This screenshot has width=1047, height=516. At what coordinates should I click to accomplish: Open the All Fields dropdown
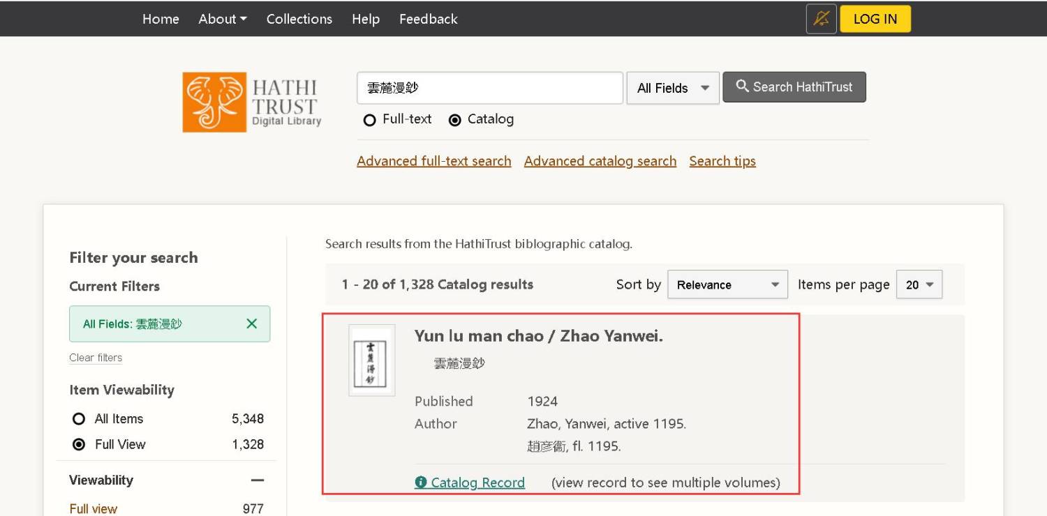click(672, 88)
